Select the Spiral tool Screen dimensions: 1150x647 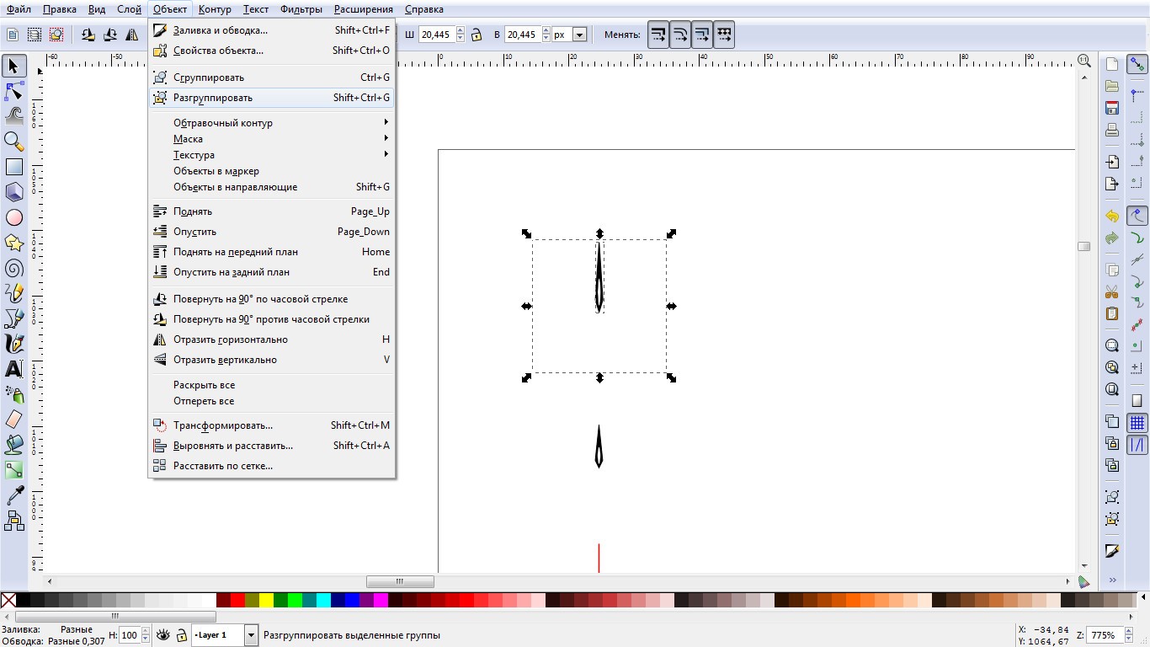(13, 268)
